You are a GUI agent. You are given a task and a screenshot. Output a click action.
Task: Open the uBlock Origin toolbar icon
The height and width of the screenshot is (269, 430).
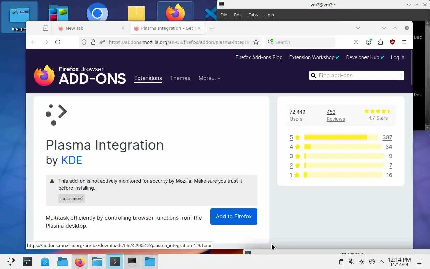tap(392, 42)
